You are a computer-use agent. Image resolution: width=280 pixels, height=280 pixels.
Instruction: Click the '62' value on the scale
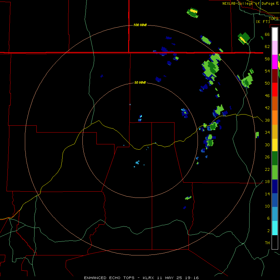click(x=267, y=47)
